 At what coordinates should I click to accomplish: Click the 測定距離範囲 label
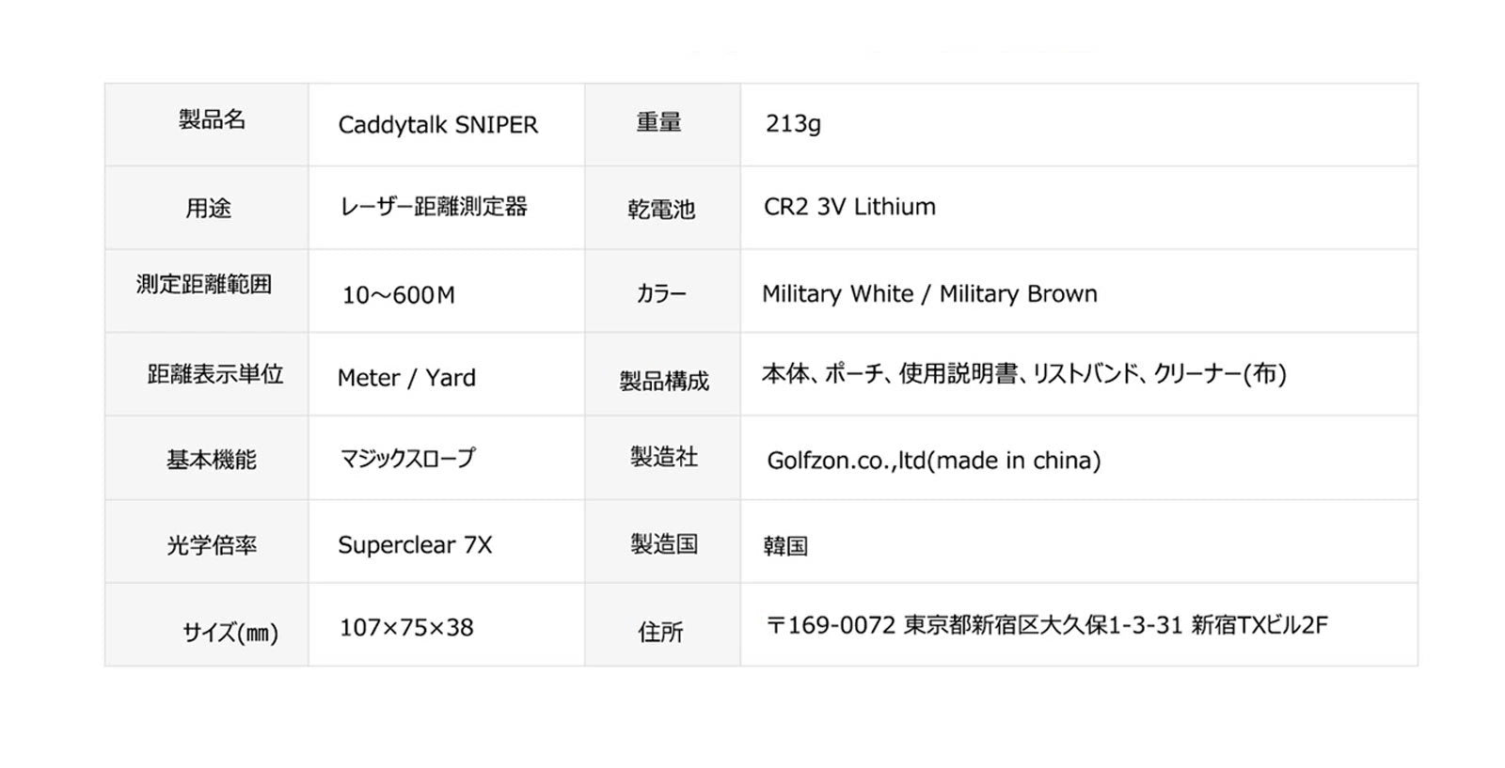coord(204,284)
